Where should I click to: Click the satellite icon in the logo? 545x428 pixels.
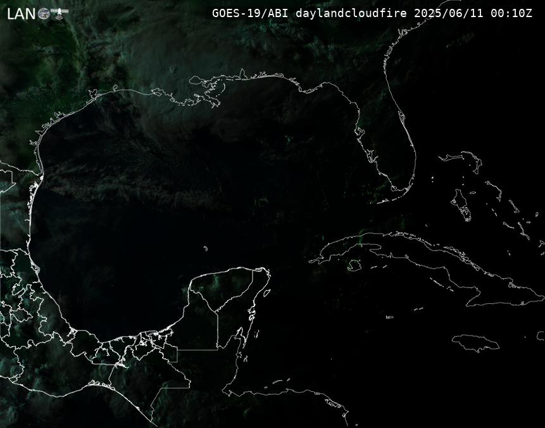[x=60, y=13]
